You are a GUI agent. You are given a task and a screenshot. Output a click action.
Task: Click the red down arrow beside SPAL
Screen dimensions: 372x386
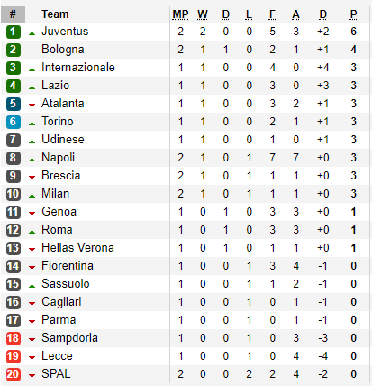[32, 376]
